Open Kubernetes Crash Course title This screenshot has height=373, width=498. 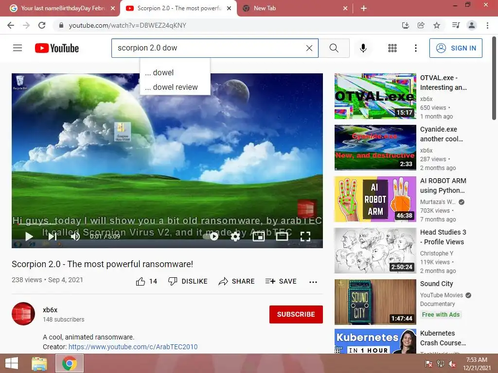[443, 338]
